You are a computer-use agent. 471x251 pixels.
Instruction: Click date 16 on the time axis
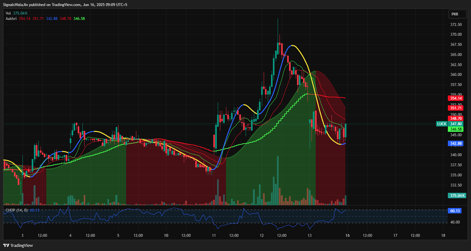coord(347,236)
